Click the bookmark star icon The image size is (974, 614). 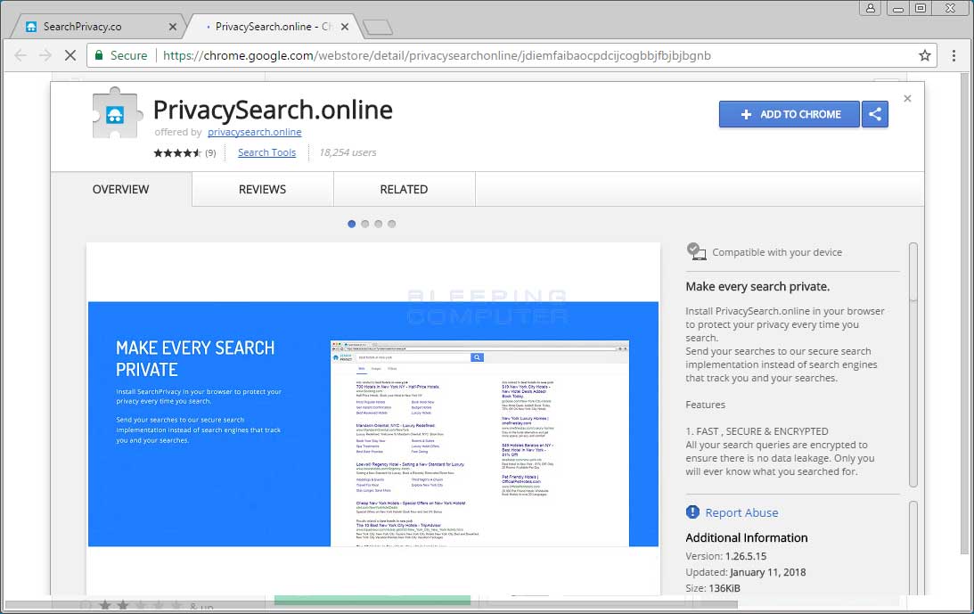(924, 55)
